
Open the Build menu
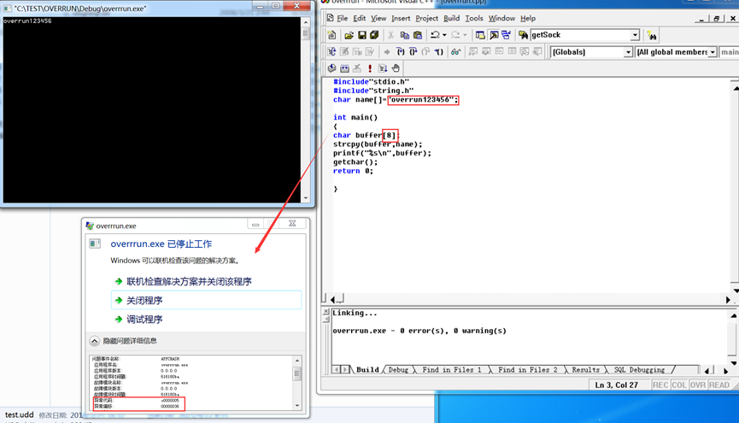click(451, 18)
